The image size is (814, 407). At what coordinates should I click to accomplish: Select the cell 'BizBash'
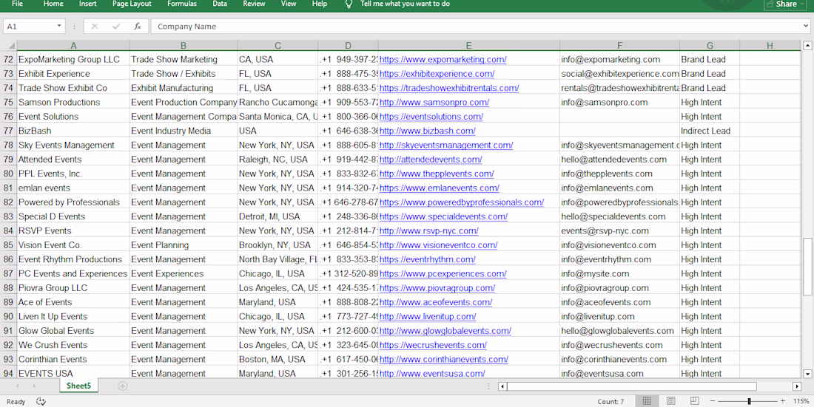(x=73, y=131)
